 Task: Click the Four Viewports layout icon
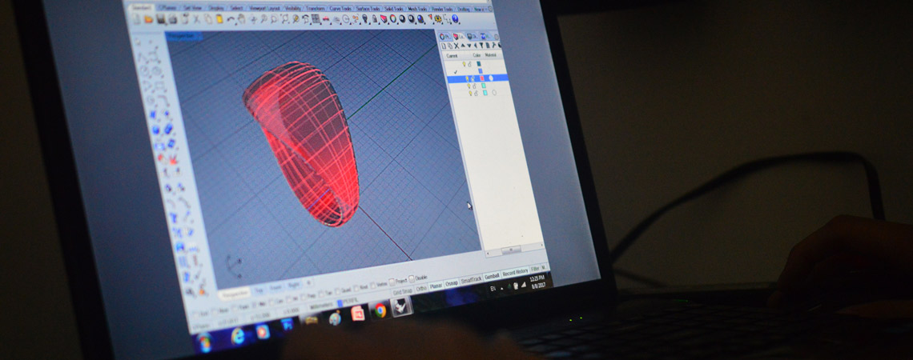316,18
